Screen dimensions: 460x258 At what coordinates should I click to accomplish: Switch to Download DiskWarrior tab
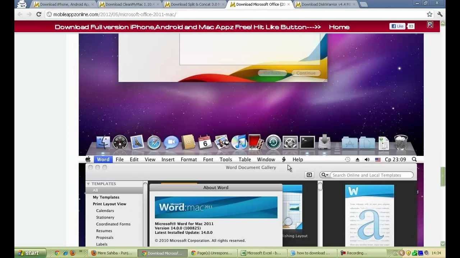325,4
